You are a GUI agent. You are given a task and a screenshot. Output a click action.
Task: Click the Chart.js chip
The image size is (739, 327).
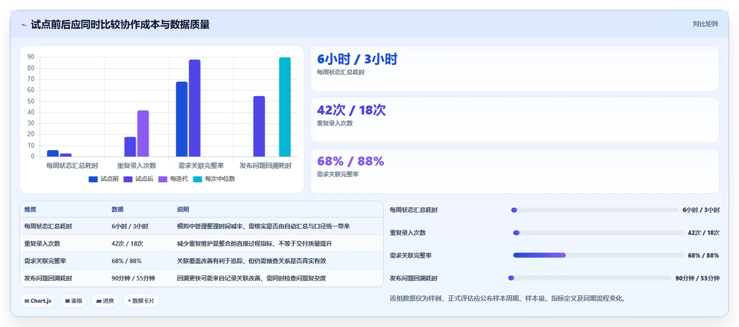point(38,301)
